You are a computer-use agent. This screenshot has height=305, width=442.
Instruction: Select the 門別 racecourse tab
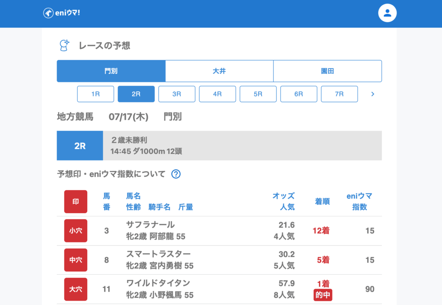111,71
